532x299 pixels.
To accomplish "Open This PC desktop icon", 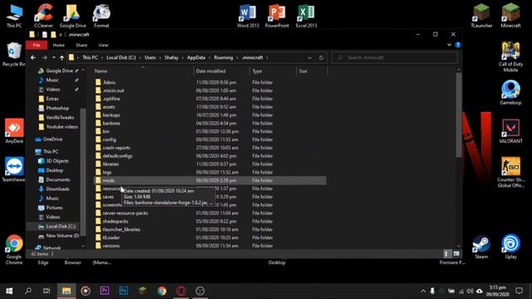I will [14, 15].
